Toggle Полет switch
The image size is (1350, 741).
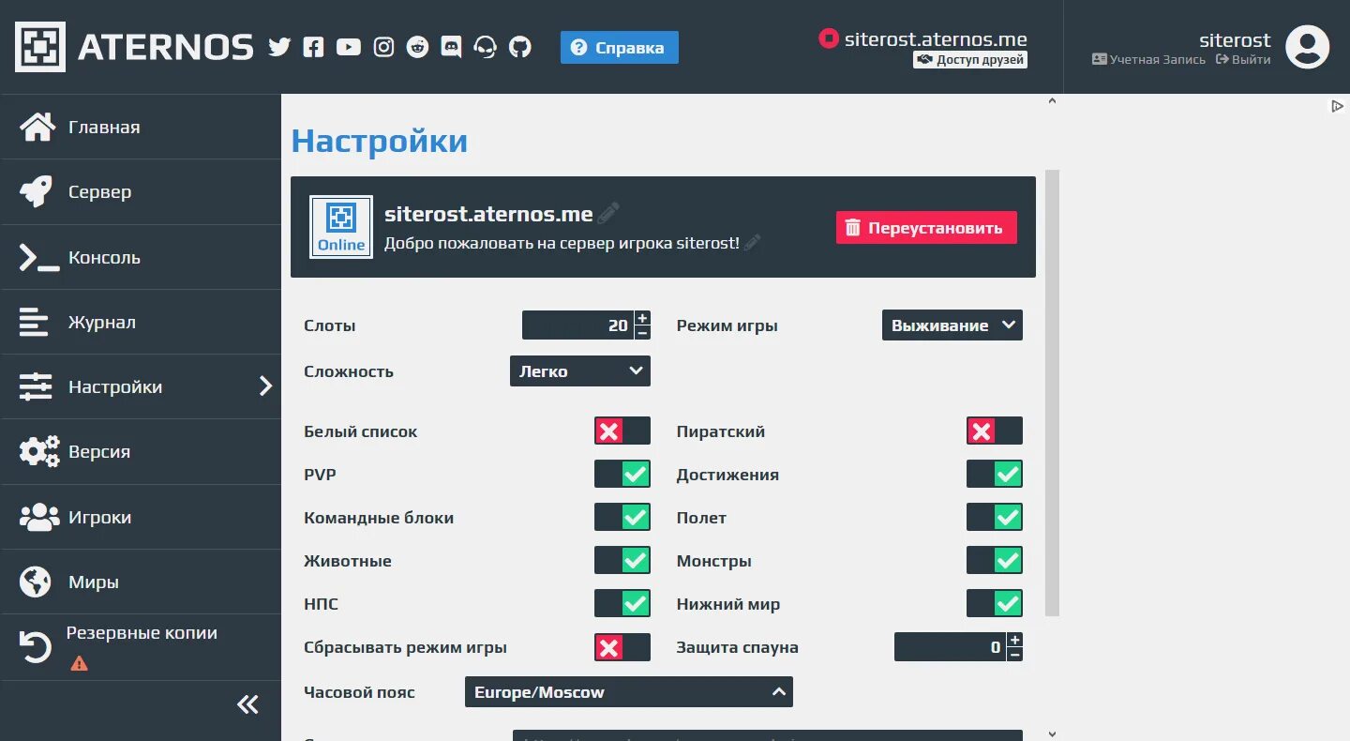(995, 518)
